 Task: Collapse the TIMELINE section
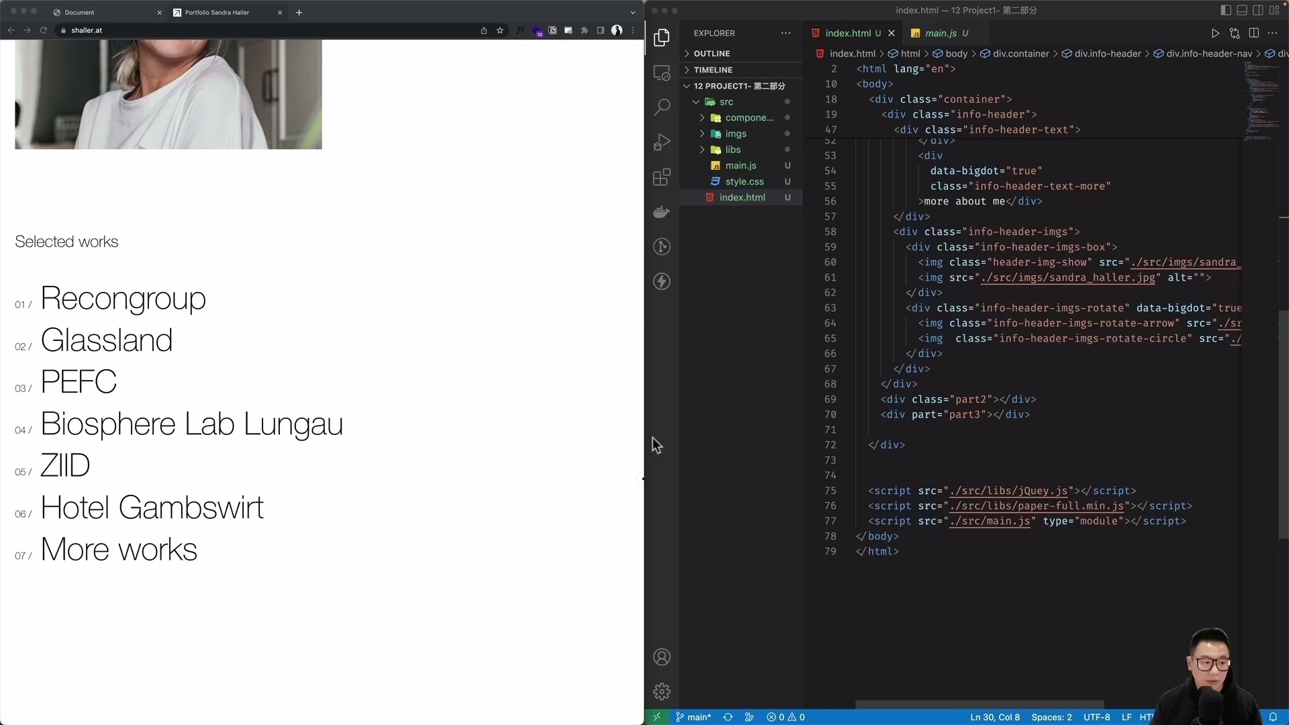tap(685, 69)
